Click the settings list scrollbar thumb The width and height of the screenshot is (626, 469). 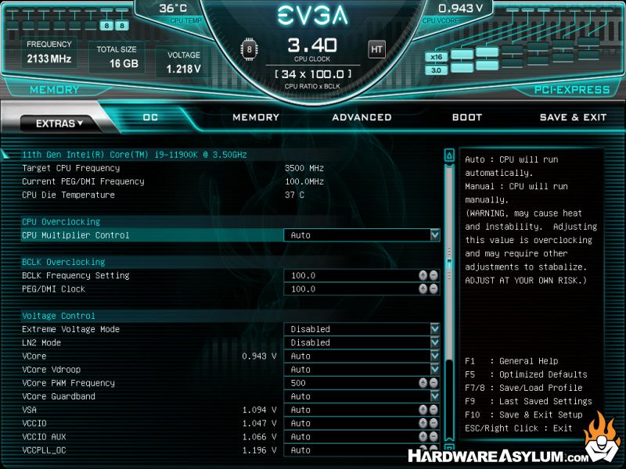click(449, 263)
